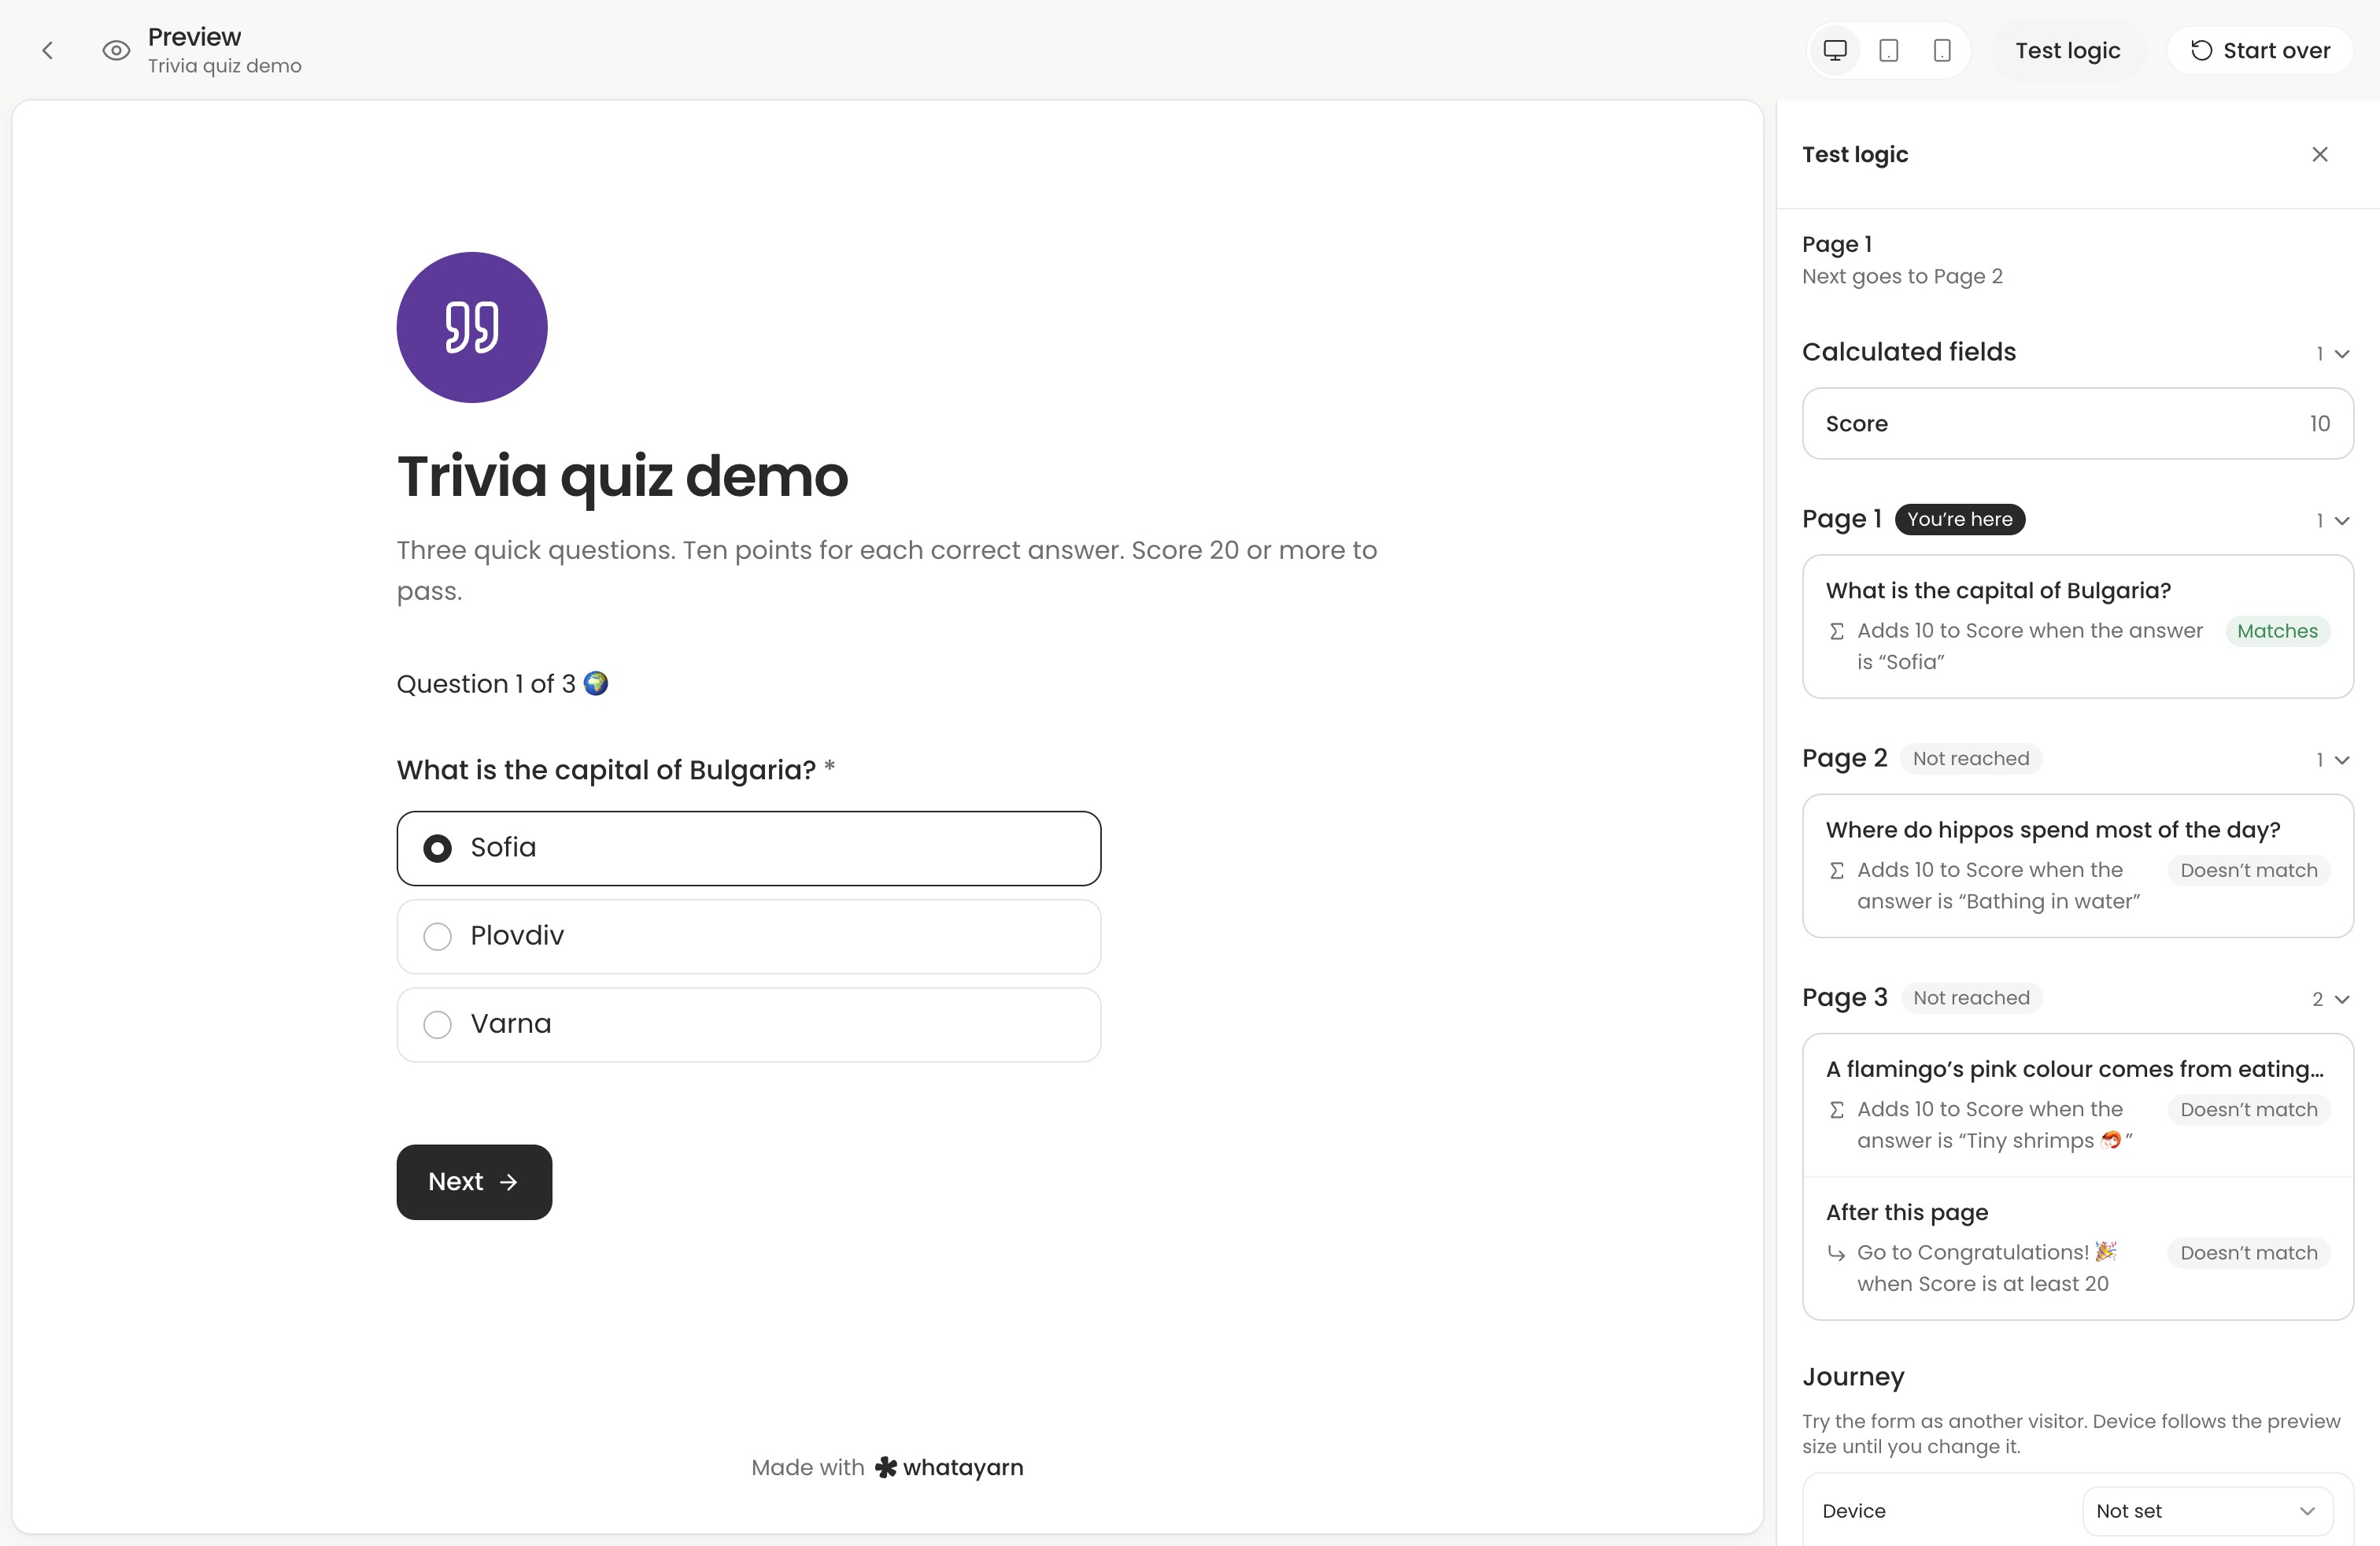
Task: Collapse the Page 1 logic section
Action: [2332, 520]
